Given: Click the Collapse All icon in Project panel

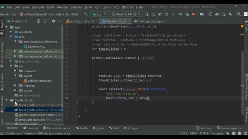Looking at the screenshot, I should click(x=45, y=21).
